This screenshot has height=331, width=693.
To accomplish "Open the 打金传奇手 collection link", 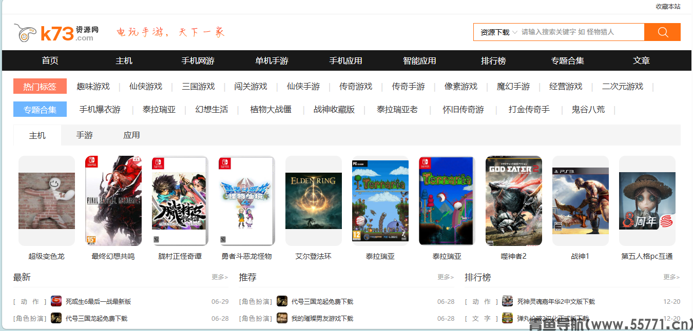I will point(529,110).
